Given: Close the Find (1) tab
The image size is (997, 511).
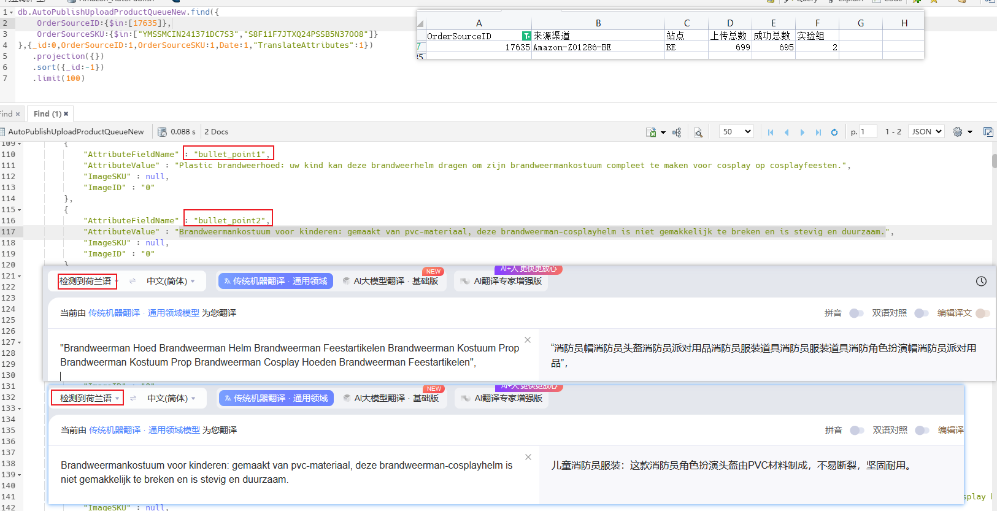Looking at the screenshot, I should pos(66,113).
